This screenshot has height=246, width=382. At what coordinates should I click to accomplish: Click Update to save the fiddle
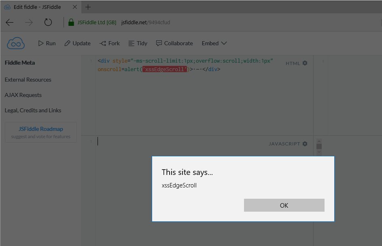(77, 43)
